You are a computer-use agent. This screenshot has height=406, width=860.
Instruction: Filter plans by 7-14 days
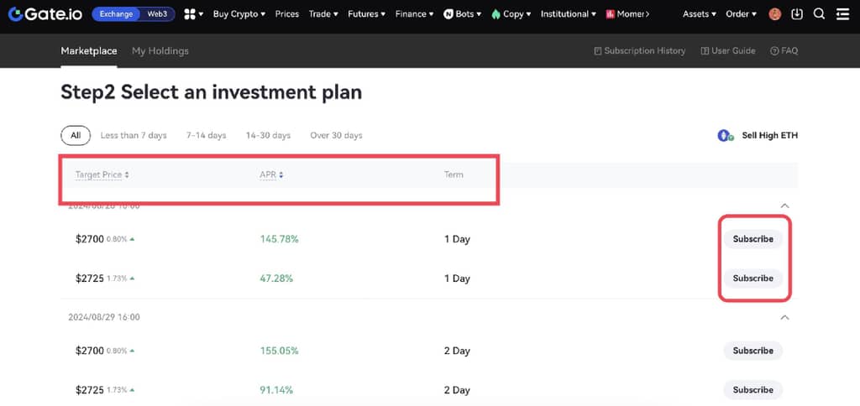(206, 135)
